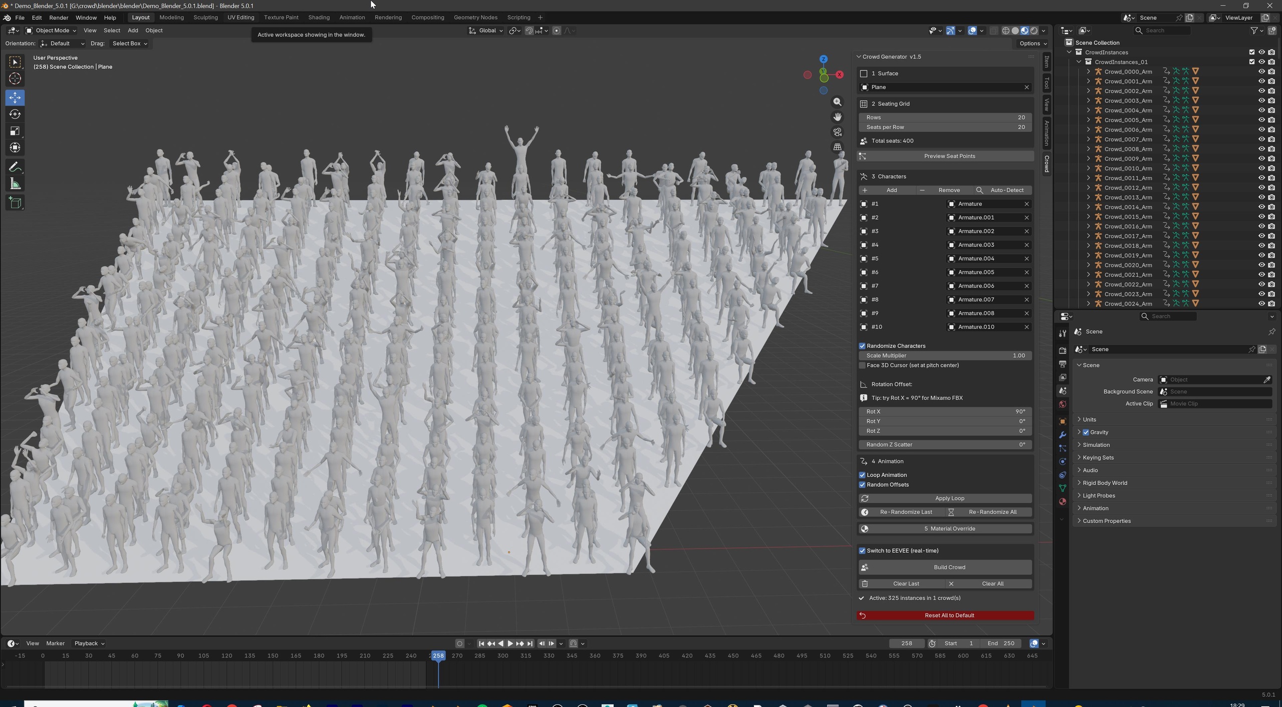Toggle the camera view icon

pyautogui.click(x=837, y=132)
